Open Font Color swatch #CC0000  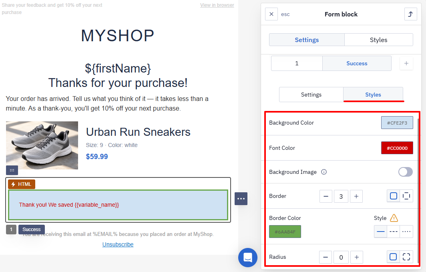(x=397, y=148)
